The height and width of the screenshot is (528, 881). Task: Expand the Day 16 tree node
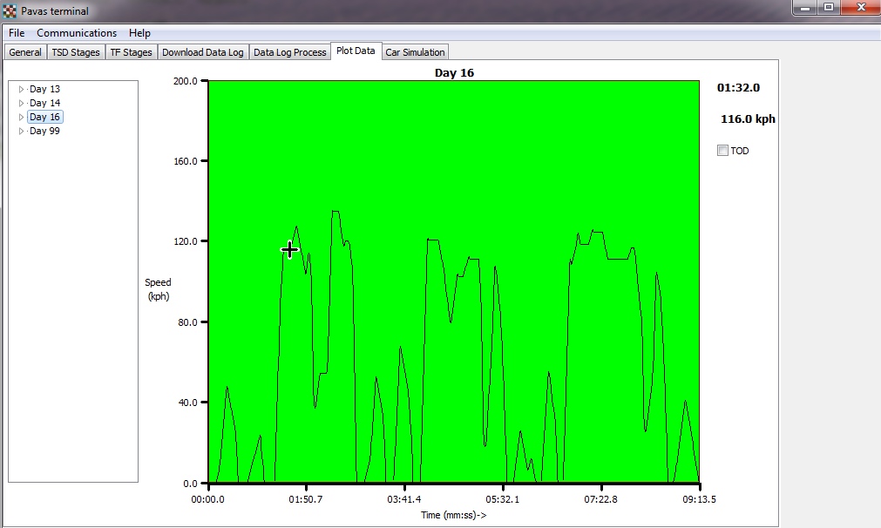pos(22,117)
